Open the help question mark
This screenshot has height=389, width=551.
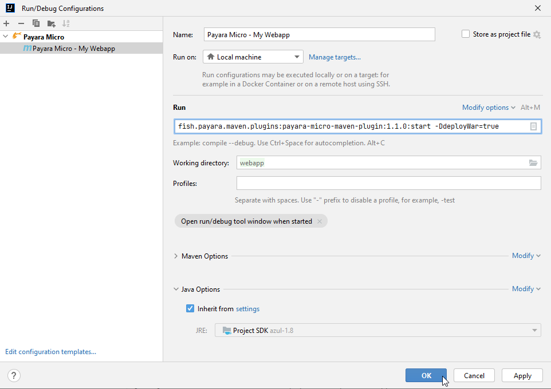(x=13, y=375)
